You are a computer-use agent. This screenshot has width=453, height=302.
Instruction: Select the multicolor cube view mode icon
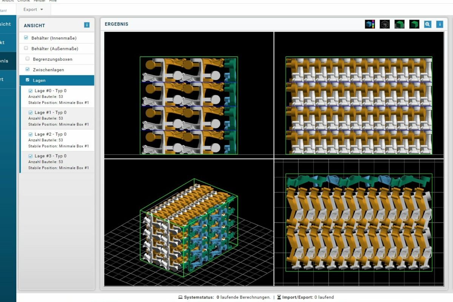(x=370, y=24)
